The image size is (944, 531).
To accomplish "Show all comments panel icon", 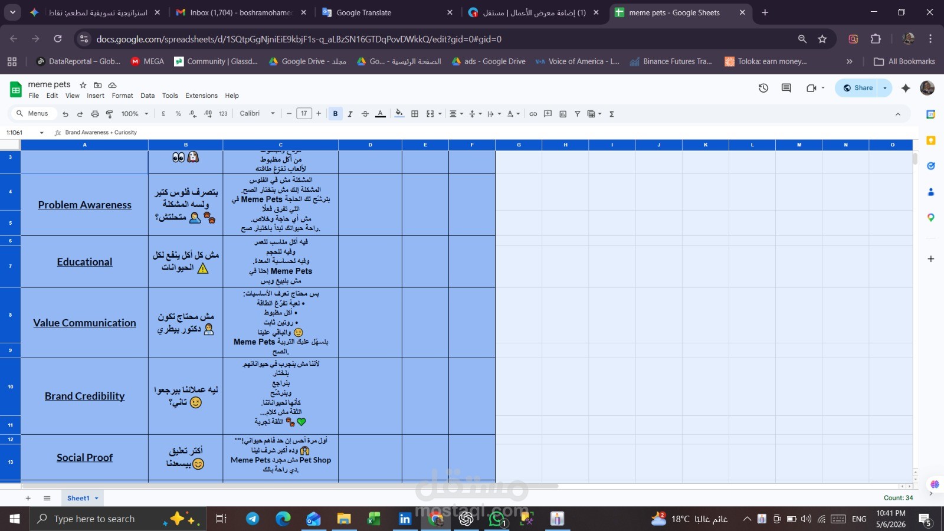I will tap(786, 88).
